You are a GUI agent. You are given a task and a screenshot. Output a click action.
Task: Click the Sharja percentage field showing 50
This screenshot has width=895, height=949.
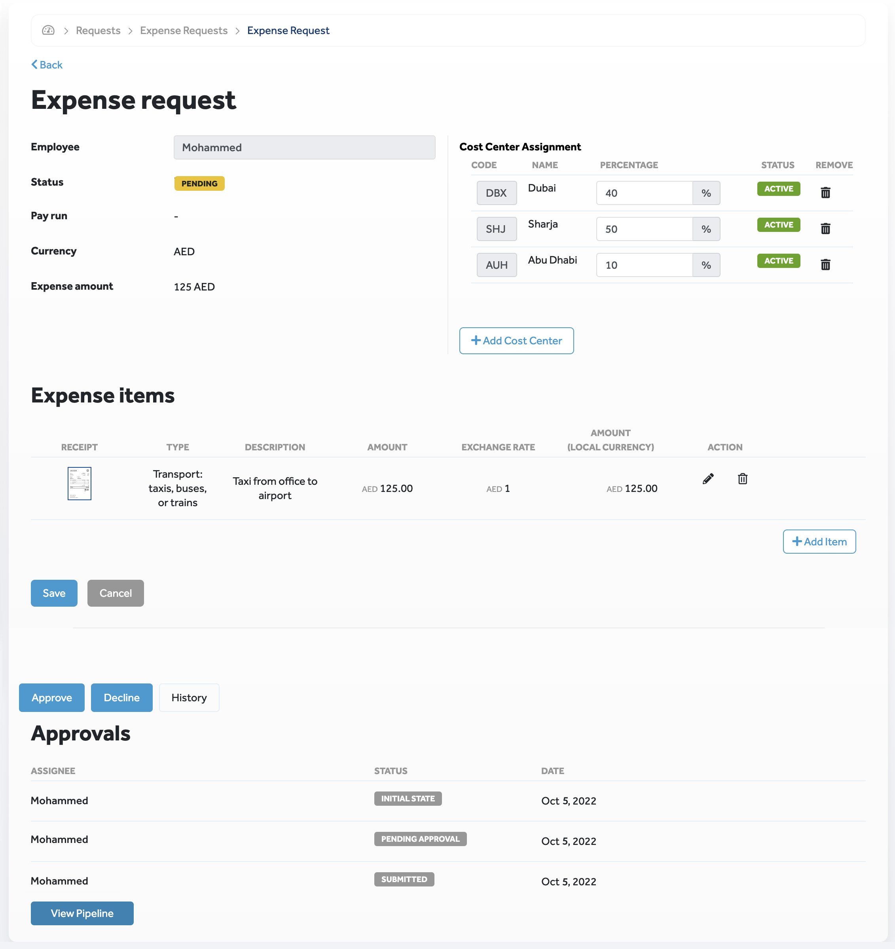(644, 229)
